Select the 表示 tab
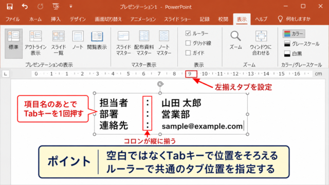This screenshot has height=185, width=329. [x=242, y=20]
